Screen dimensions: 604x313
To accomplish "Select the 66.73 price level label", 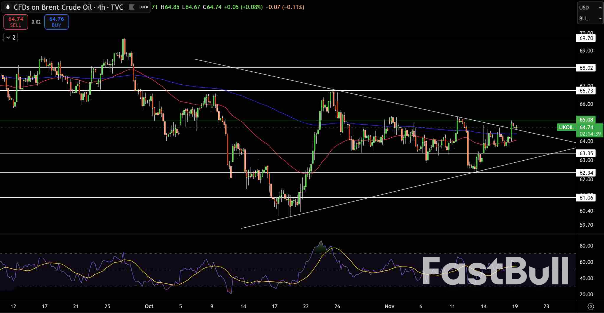I will (586, 91).
